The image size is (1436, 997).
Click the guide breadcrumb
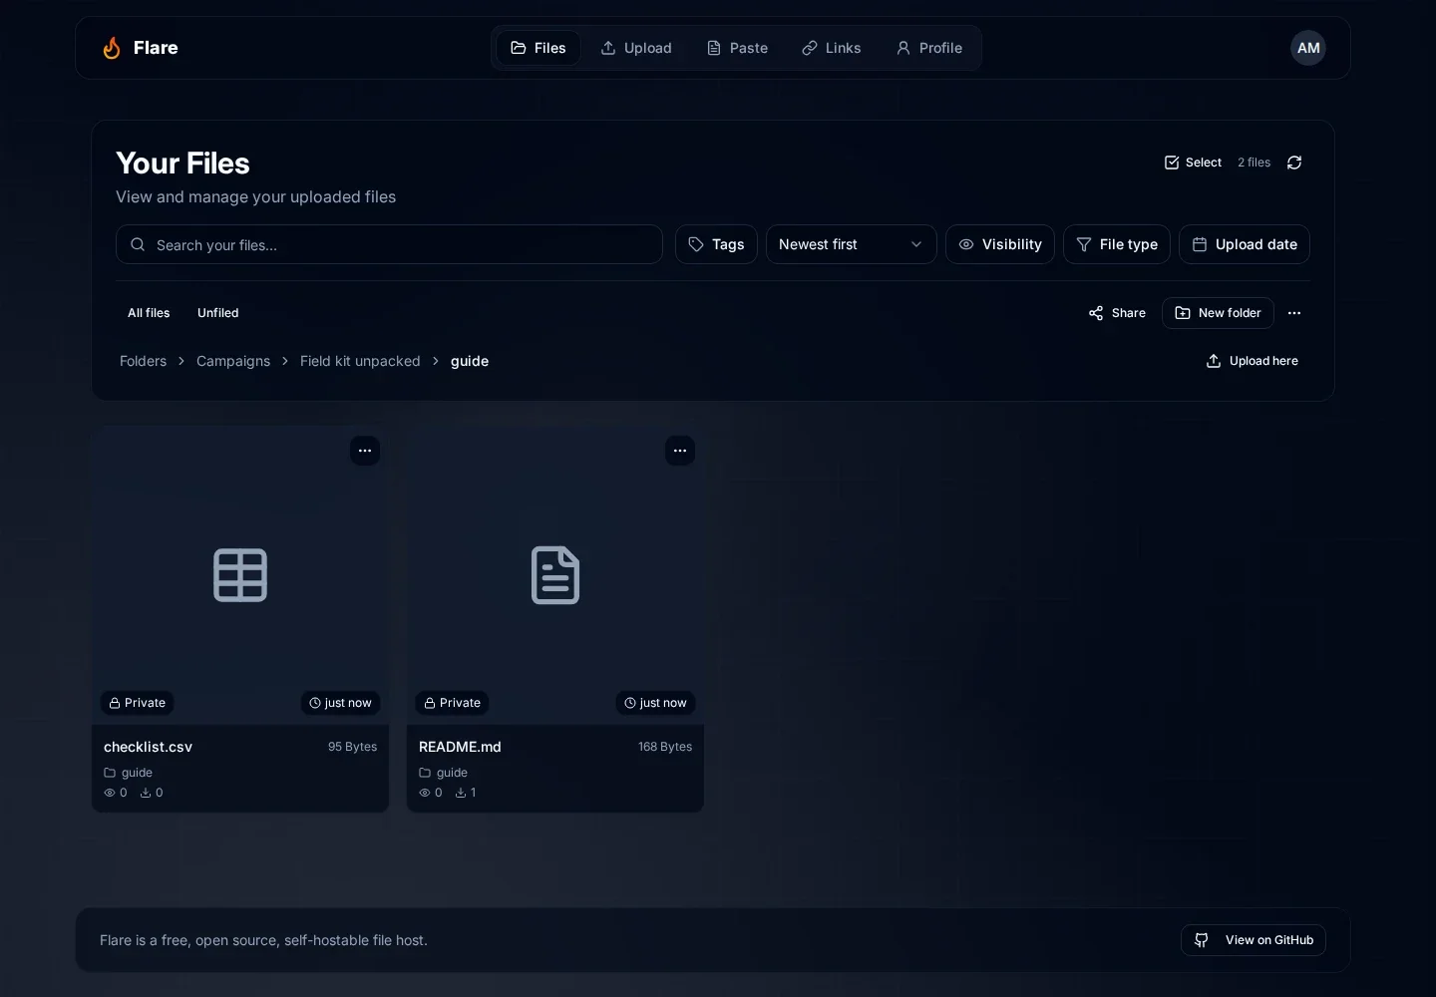point(470,361)
